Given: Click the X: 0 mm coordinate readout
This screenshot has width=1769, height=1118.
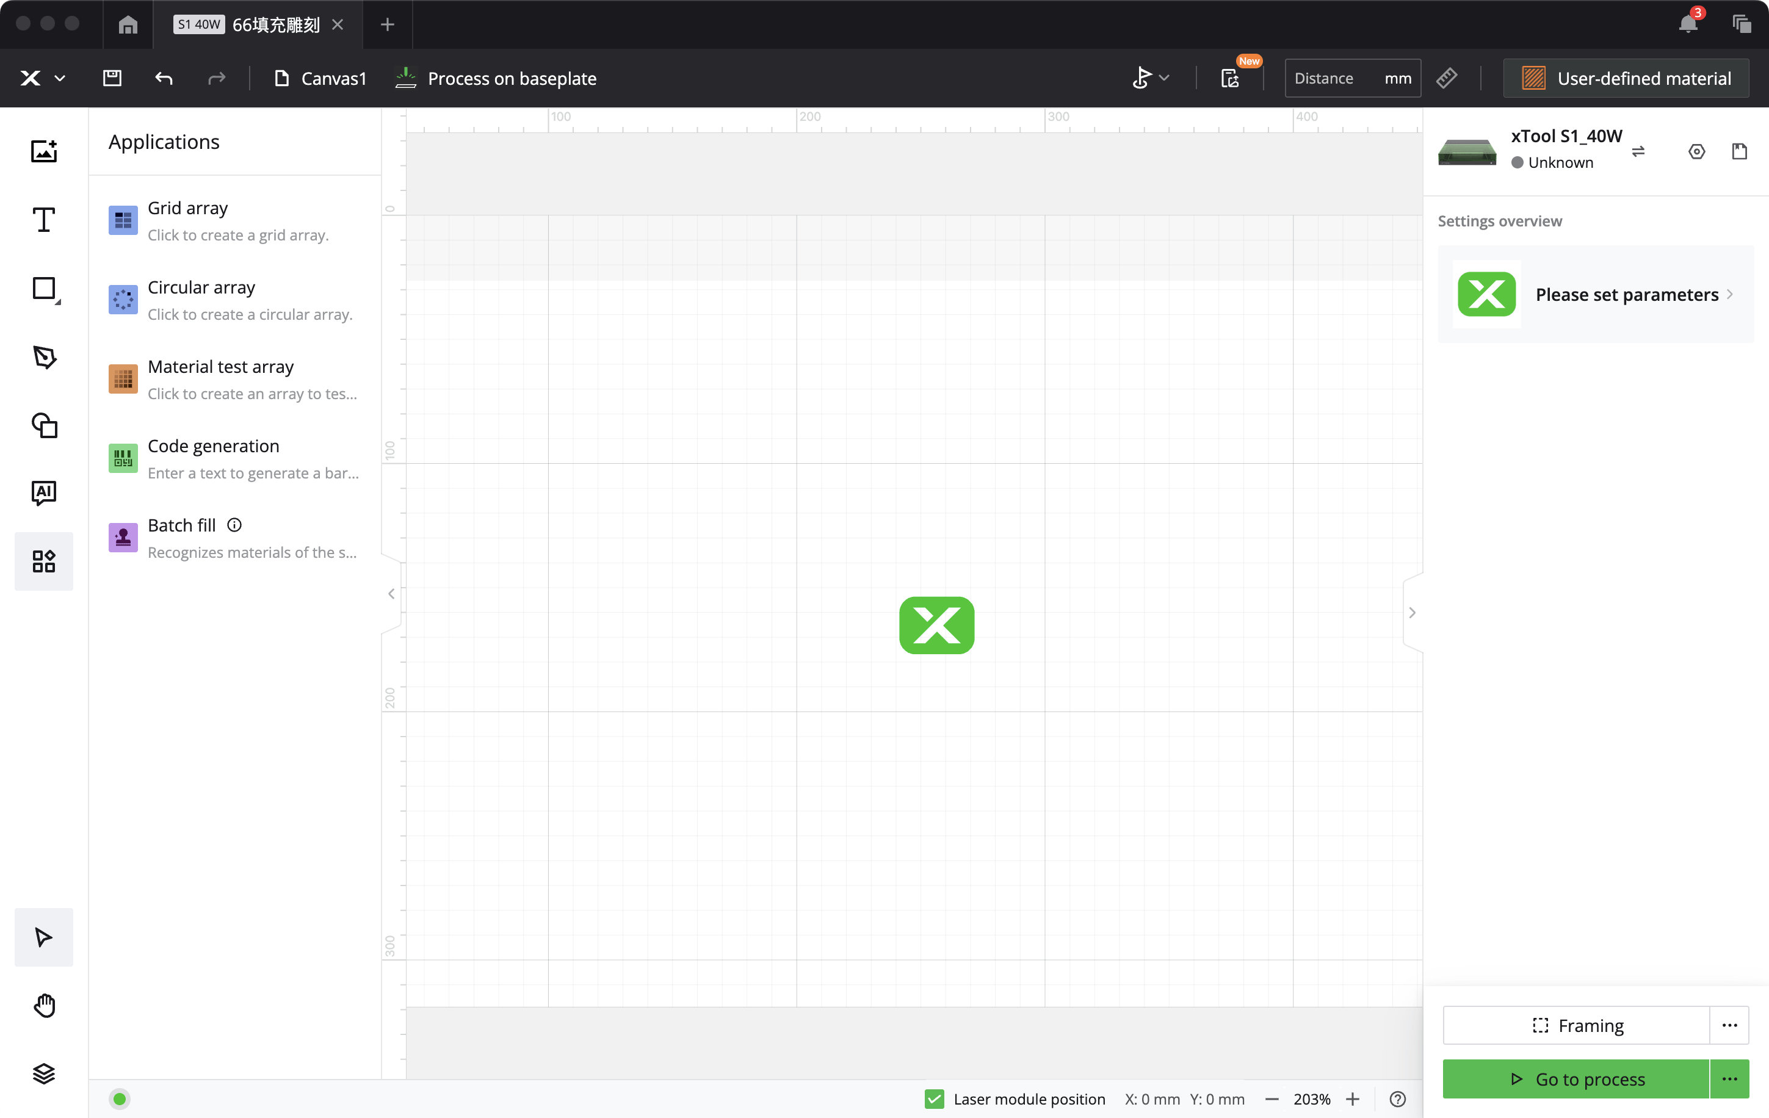Looking at the screenshot, I should coord(1152,1099).
